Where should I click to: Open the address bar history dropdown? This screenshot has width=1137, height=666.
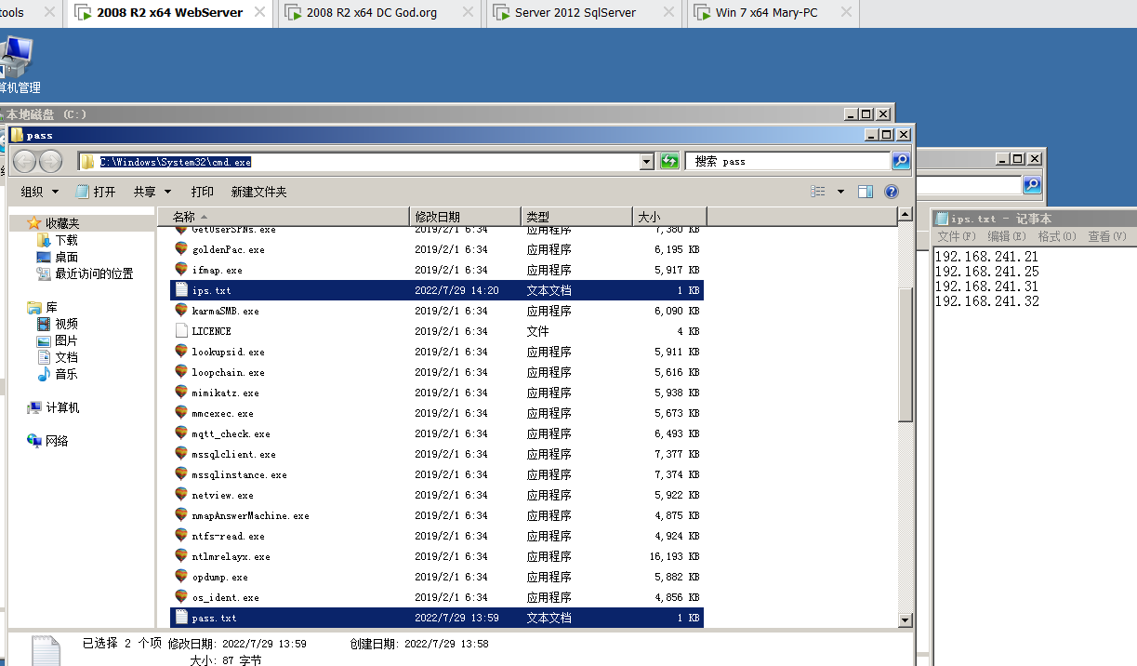(647, 162)
